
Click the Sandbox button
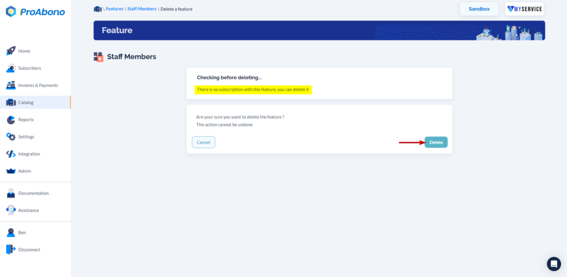click(479, 9)
